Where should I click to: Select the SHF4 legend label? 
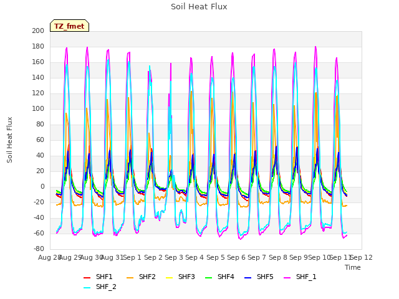[226, 277]
